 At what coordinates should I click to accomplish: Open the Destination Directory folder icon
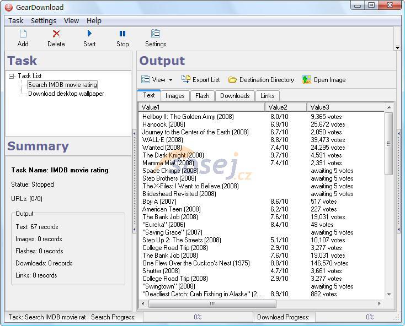click(232, 80)
